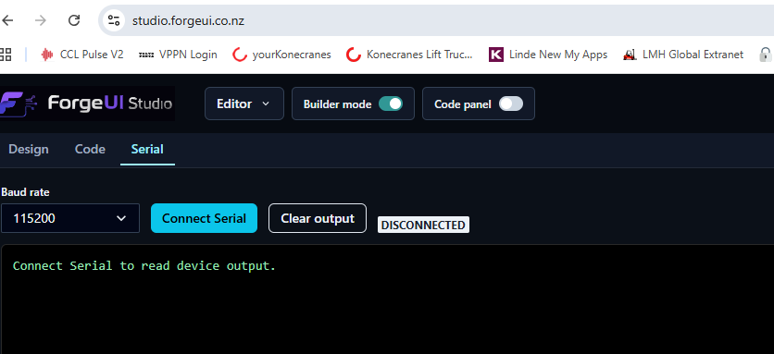Viewport: 774px width, 354px height.
Task: Click the Clear output button
Action: [318, 218]
